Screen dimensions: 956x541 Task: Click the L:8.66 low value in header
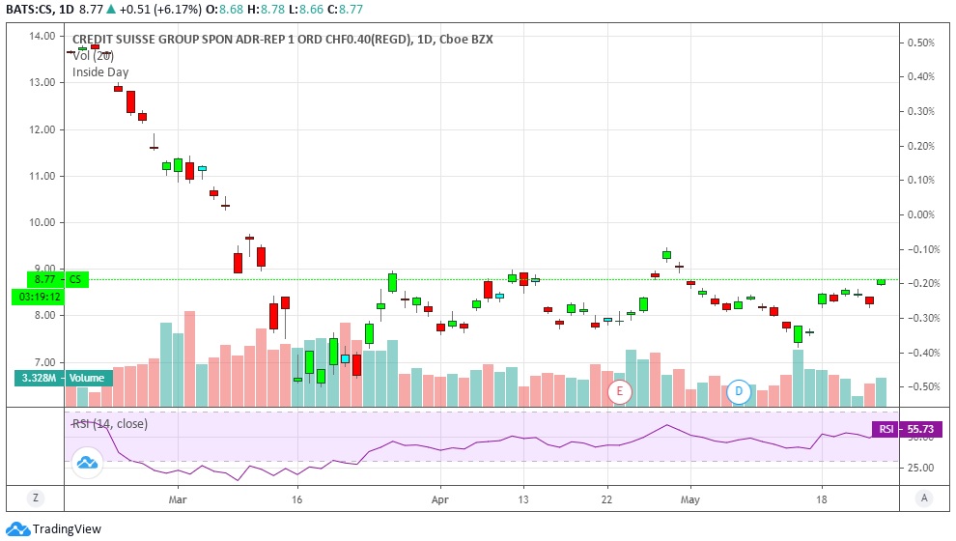[306, 9]
